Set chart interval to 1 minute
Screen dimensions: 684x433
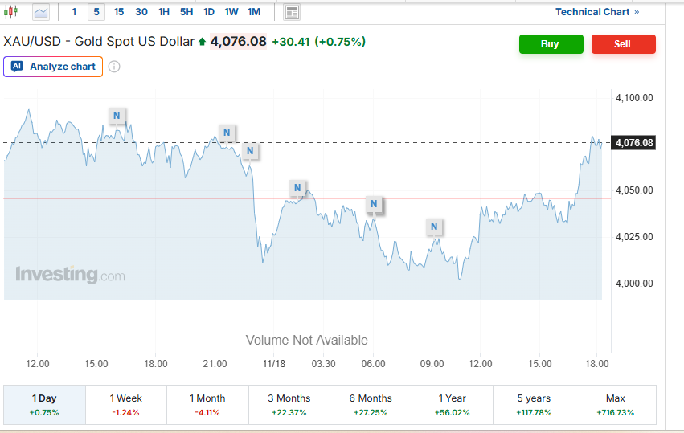coord(75,12)
